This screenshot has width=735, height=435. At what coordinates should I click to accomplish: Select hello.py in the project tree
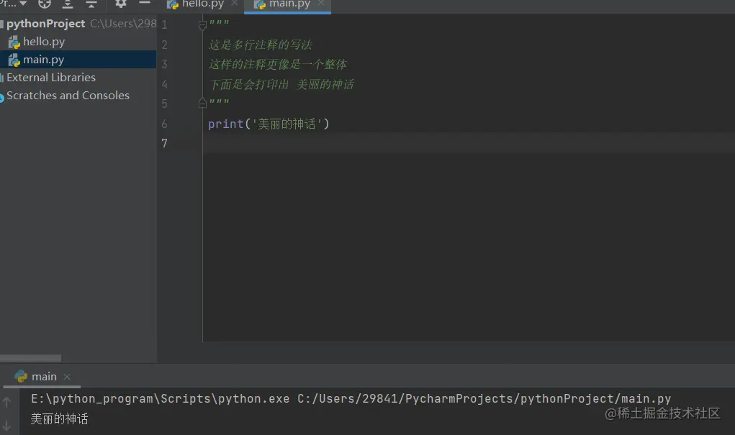(40, 41)
